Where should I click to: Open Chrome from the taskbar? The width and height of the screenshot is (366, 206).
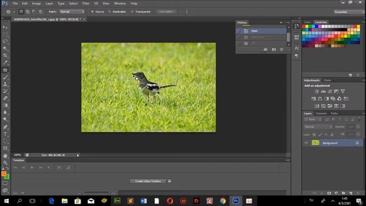[222, 201]
